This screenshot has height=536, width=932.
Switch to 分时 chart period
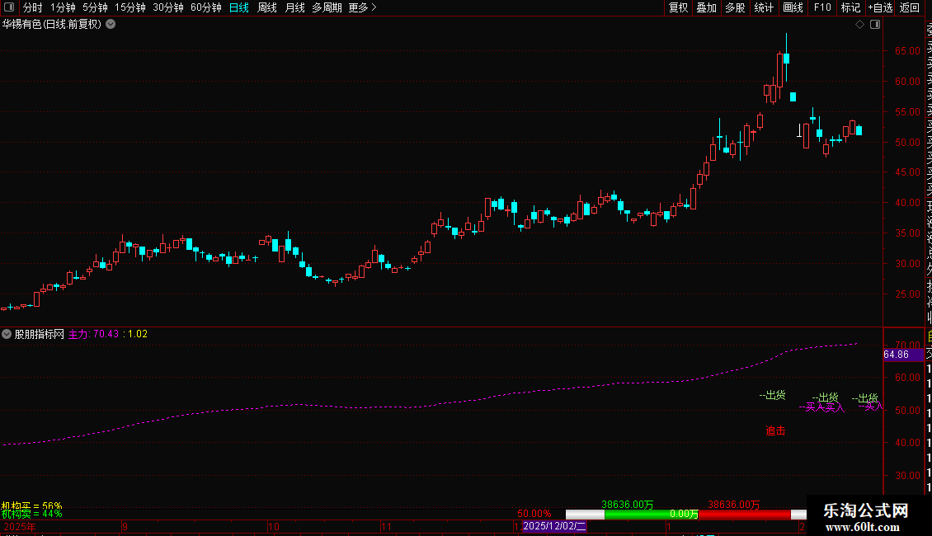[x=33, y=7]
